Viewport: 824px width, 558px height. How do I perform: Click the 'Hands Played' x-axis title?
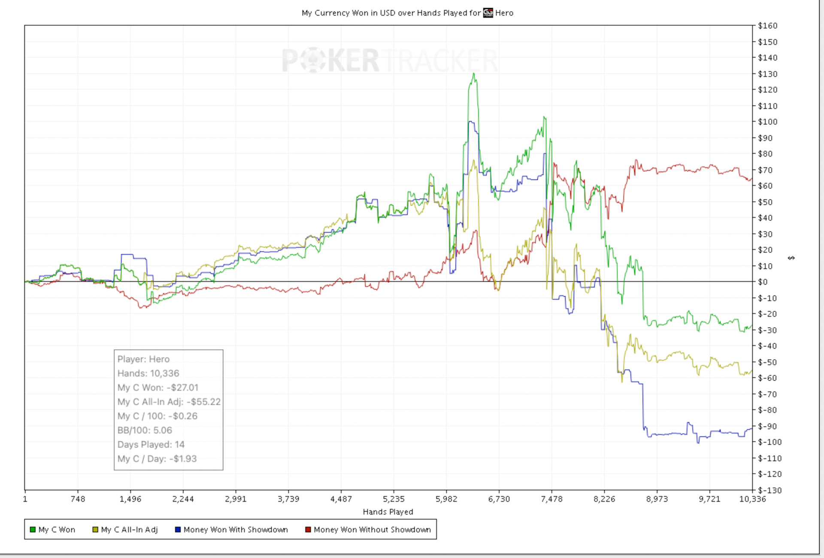click(x=388, y=512)
